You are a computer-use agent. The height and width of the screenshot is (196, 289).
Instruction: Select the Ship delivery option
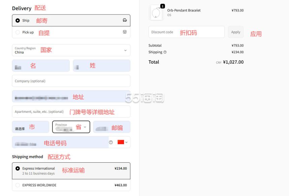tap(18, 21)
